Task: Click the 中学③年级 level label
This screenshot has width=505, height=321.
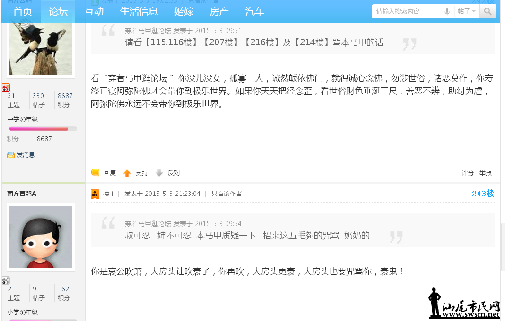Action: click(x=23, y=119)
